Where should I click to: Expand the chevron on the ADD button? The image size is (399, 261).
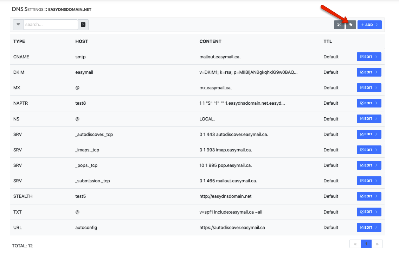point(377,25)
